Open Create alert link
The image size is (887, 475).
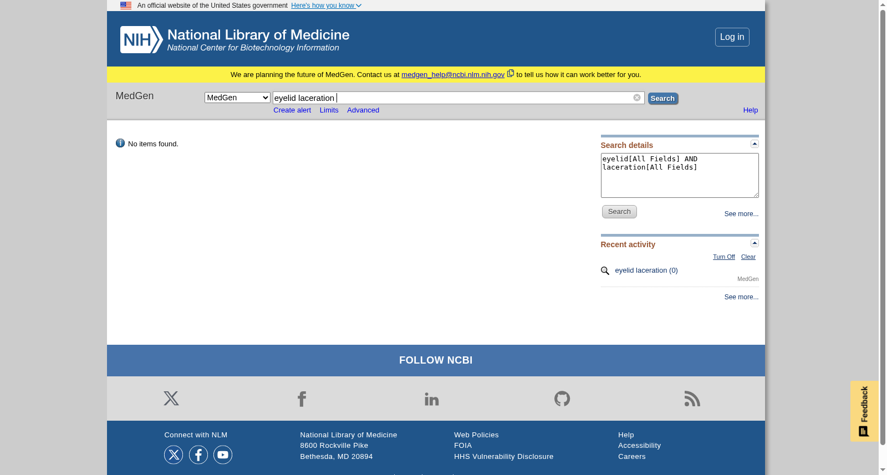pos(292,110)
